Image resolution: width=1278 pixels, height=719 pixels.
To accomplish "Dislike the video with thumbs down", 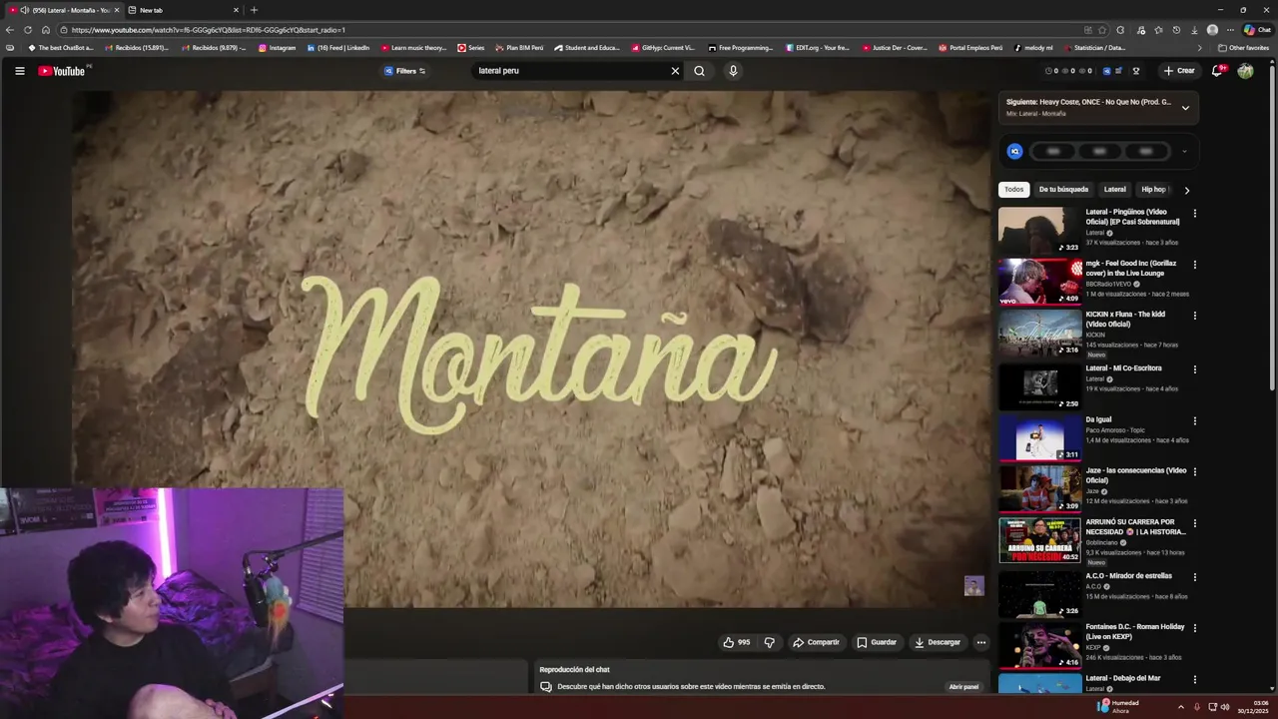I will tap(769, 642).
